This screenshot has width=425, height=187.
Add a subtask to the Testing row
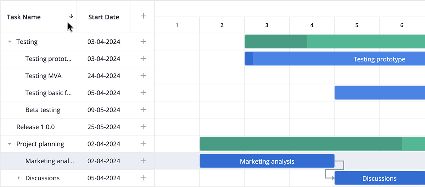pos(143,42)
